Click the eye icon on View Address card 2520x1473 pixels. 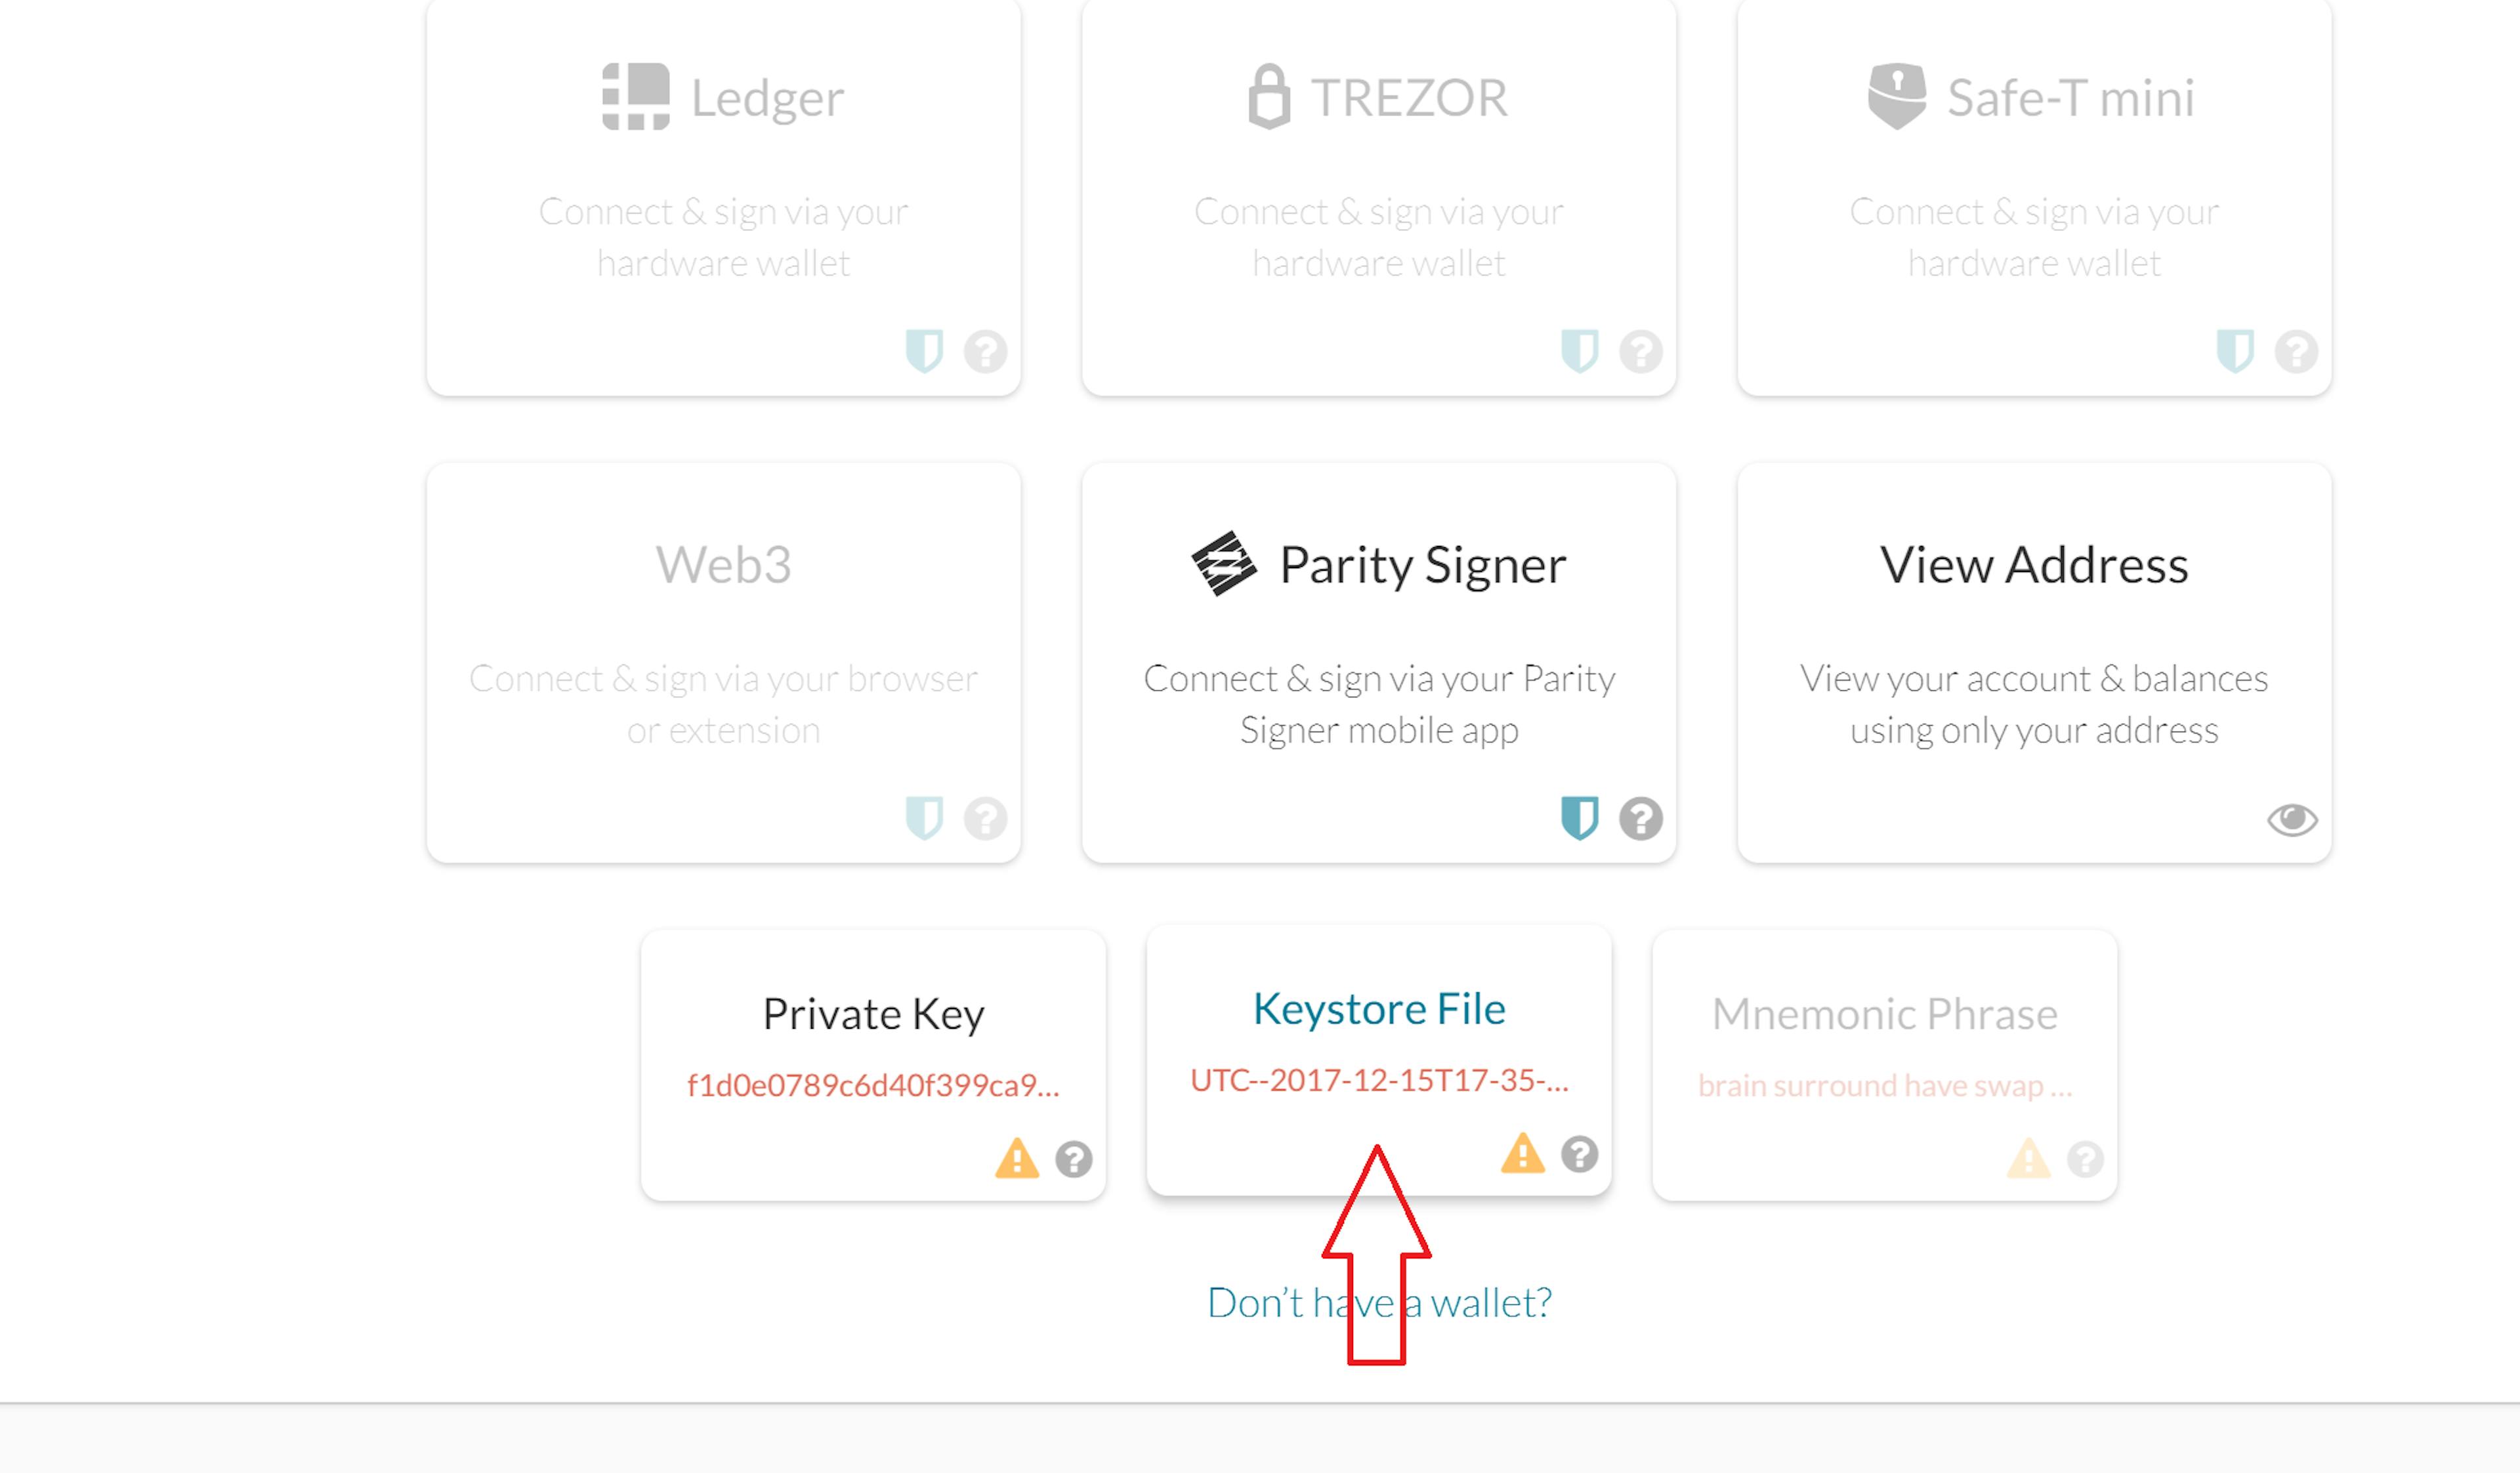pyautogui.click(x=2292, y=820)
